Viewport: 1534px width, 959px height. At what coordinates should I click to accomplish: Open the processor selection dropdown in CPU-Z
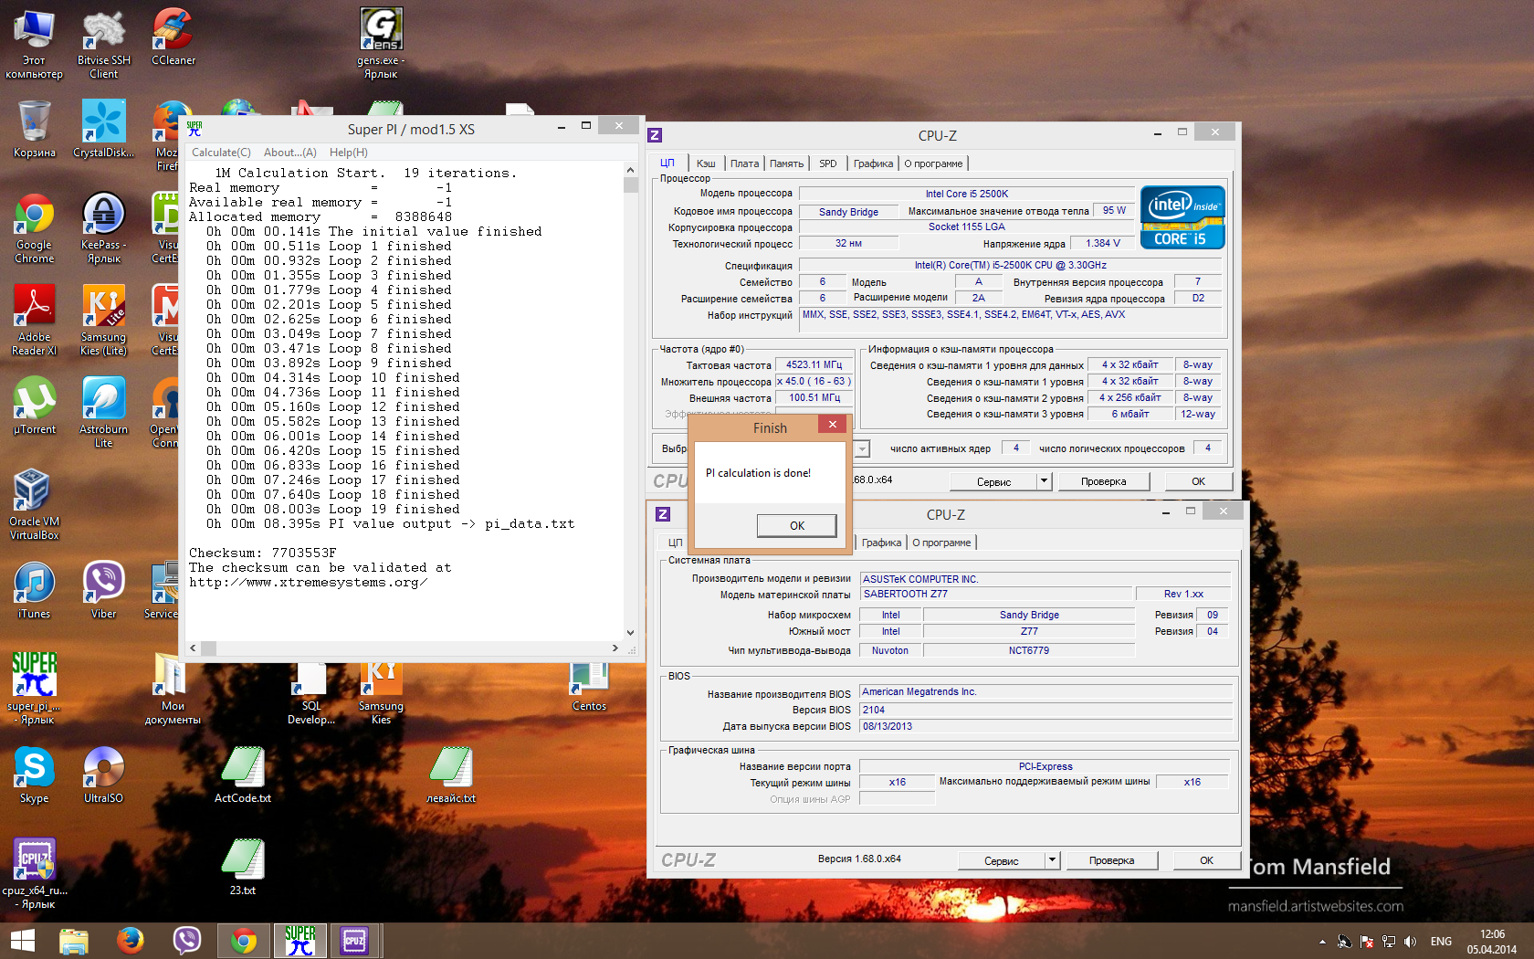862,448
